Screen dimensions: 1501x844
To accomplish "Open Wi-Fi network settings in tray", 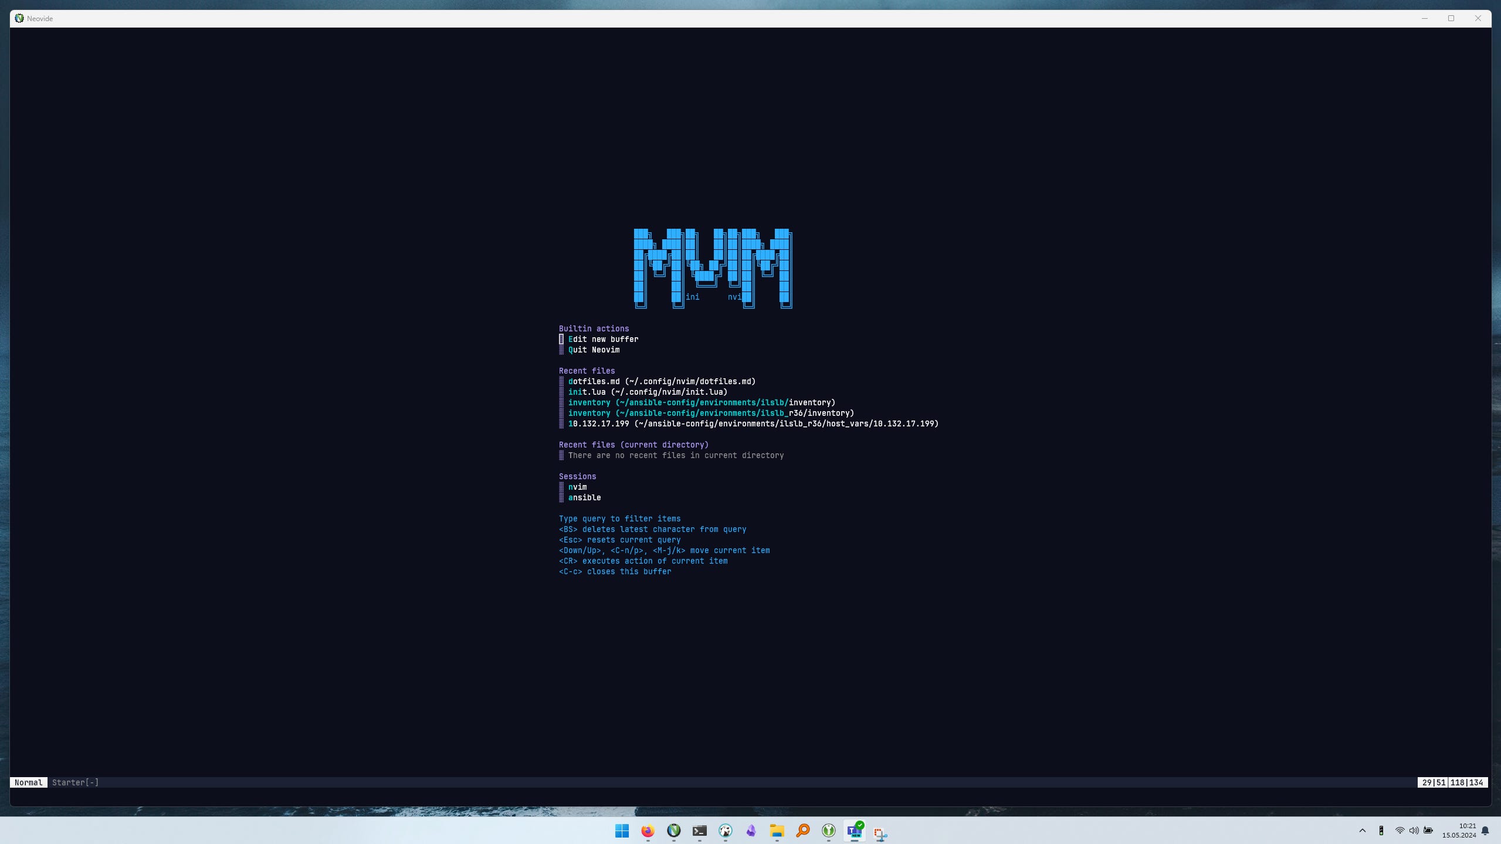I will point(1400,831).
